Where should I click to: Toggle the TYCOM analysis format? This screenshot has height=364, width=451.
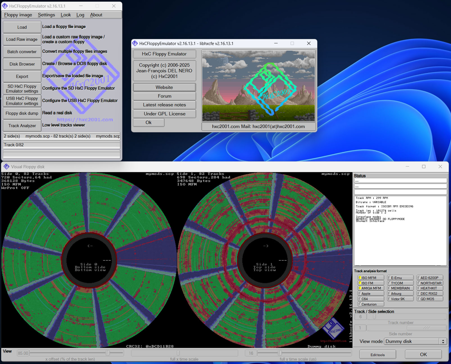pos(400,283)
